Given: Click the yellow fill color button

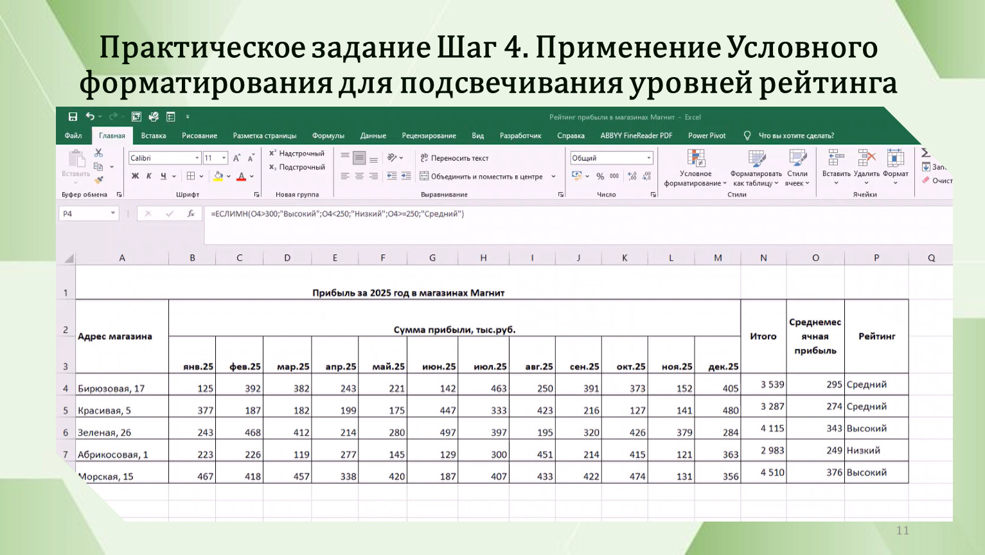Looking at the screenshot, I should tap(218, 176).
